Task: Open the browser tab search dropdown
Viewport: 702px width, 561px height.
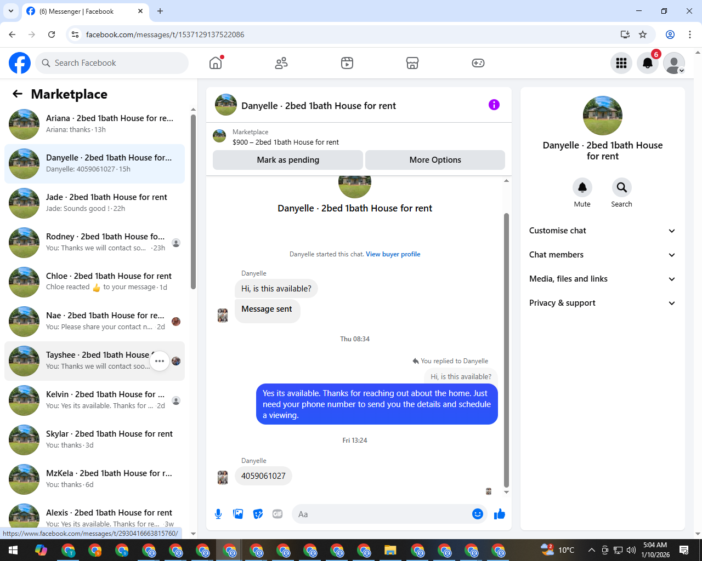Action: 11,11
